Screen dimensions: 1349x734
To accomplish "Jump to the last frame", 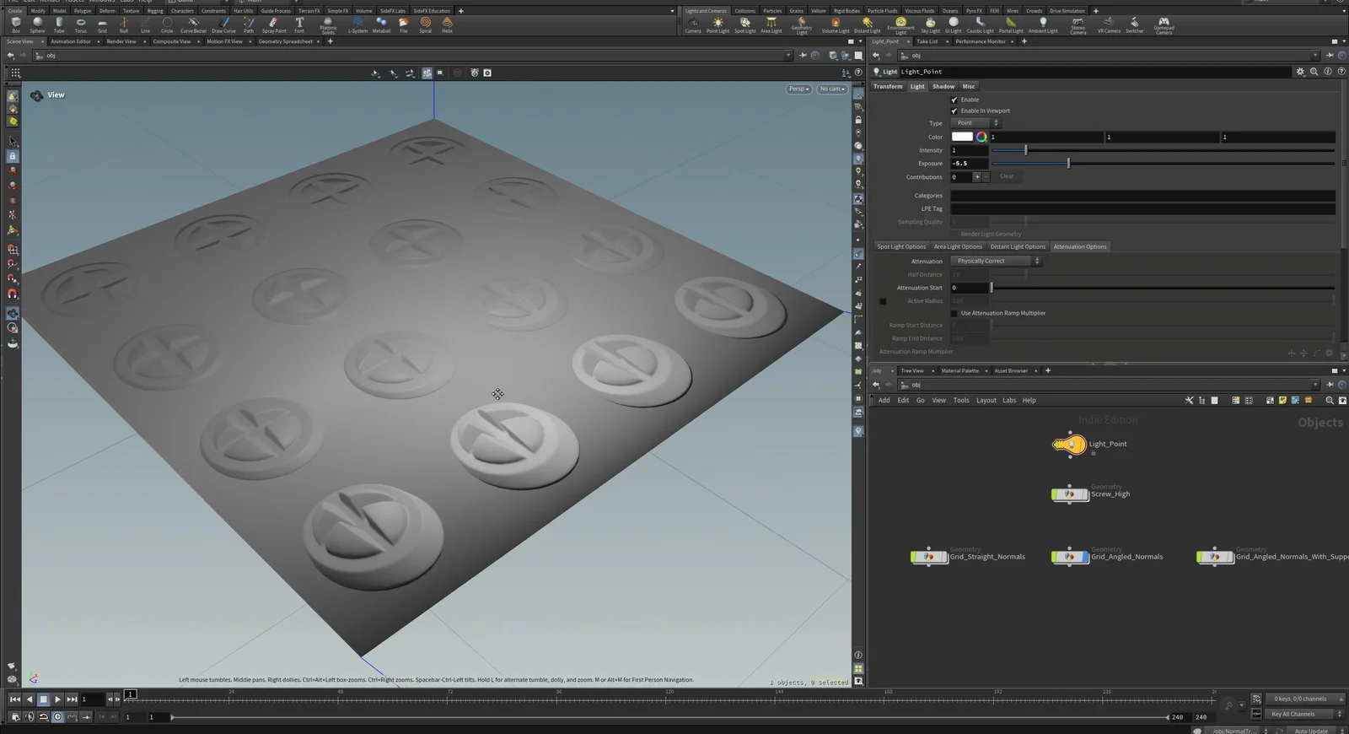I will tap(72, 699).
